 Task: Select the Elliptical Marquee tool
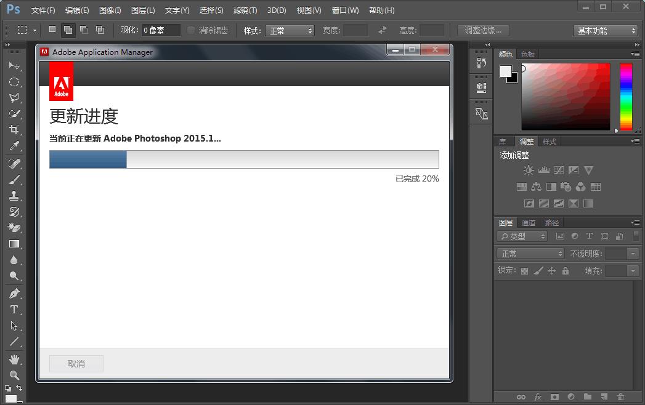point(14,82)
